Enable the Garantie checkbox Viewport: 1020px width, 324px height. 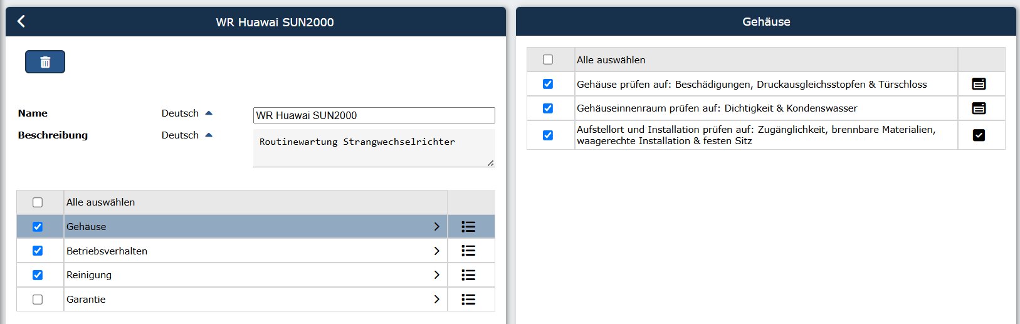(38, 300)
